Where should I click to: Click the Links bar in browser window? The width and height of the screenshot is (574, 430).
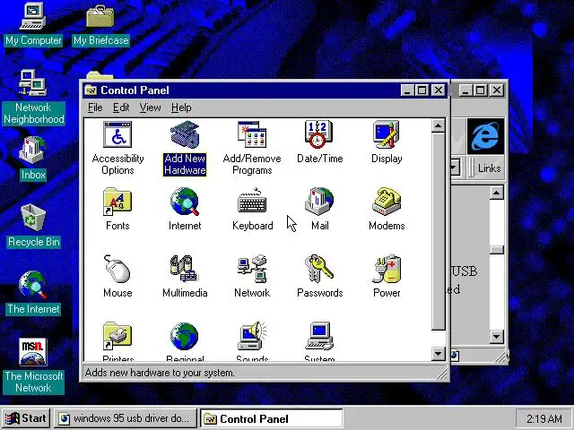coord(489,168)
